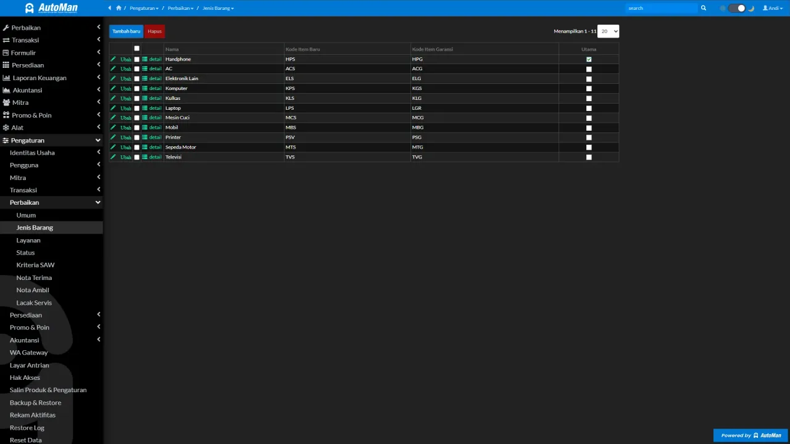Uncheck the Utama checkbox for Handphone
The width and height of the screenshot is (790, 444).
[589, 59]
